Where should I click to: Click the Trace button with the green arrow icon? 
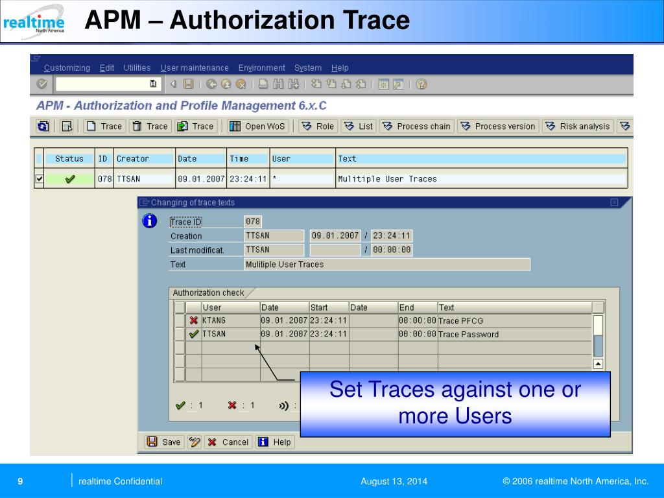(x=196, y=126)
